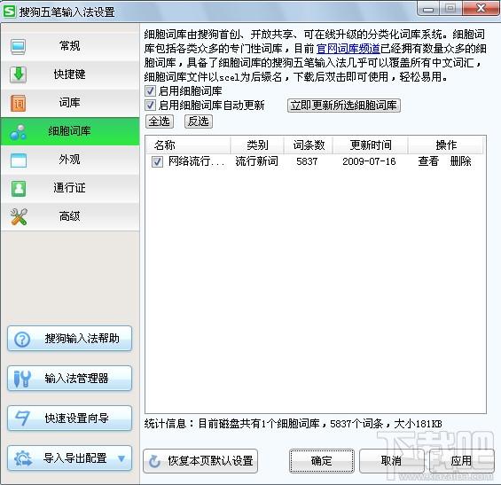This screenshot has width=501, height=485.
Task: Uncheck 启用细胞词库自动更新 option
Action: click(x=150, y=106)
